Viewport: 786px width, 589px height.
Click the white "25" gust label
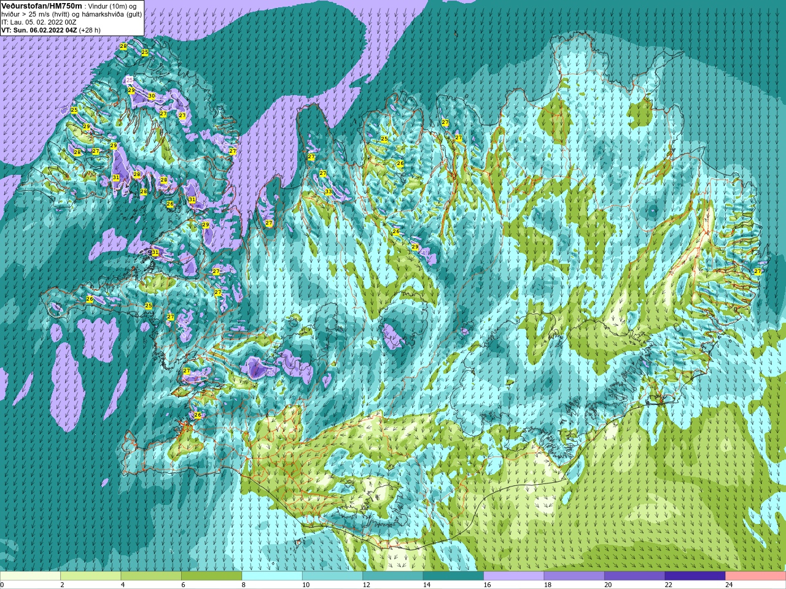pyautogui.click(x=130, y=80)
